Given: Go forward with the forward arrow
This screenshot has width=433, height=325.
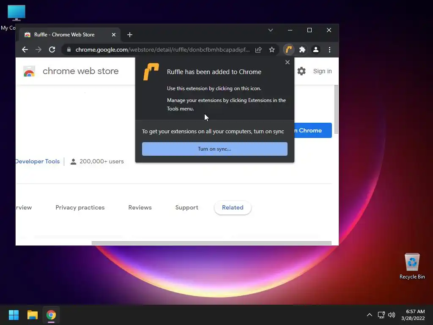Looking at the screenshot, I should coord(38,50).
